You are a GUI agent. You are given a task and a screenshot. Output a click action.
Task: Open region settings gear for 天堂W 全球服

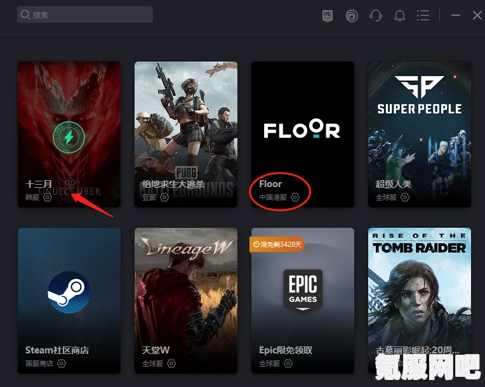[x=171, y=364]
